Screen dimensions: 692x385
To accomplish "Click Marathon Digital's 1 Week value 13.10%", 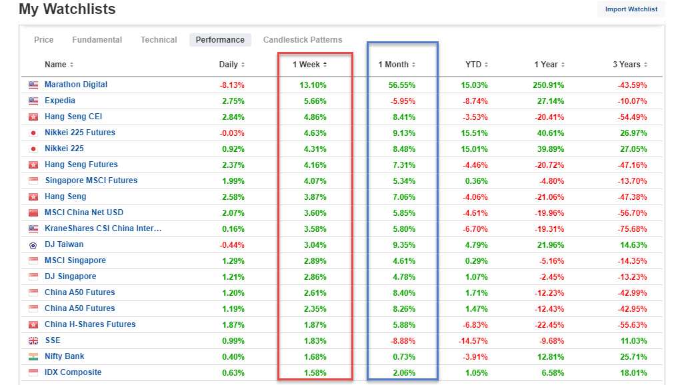I will tap(313, 85).
